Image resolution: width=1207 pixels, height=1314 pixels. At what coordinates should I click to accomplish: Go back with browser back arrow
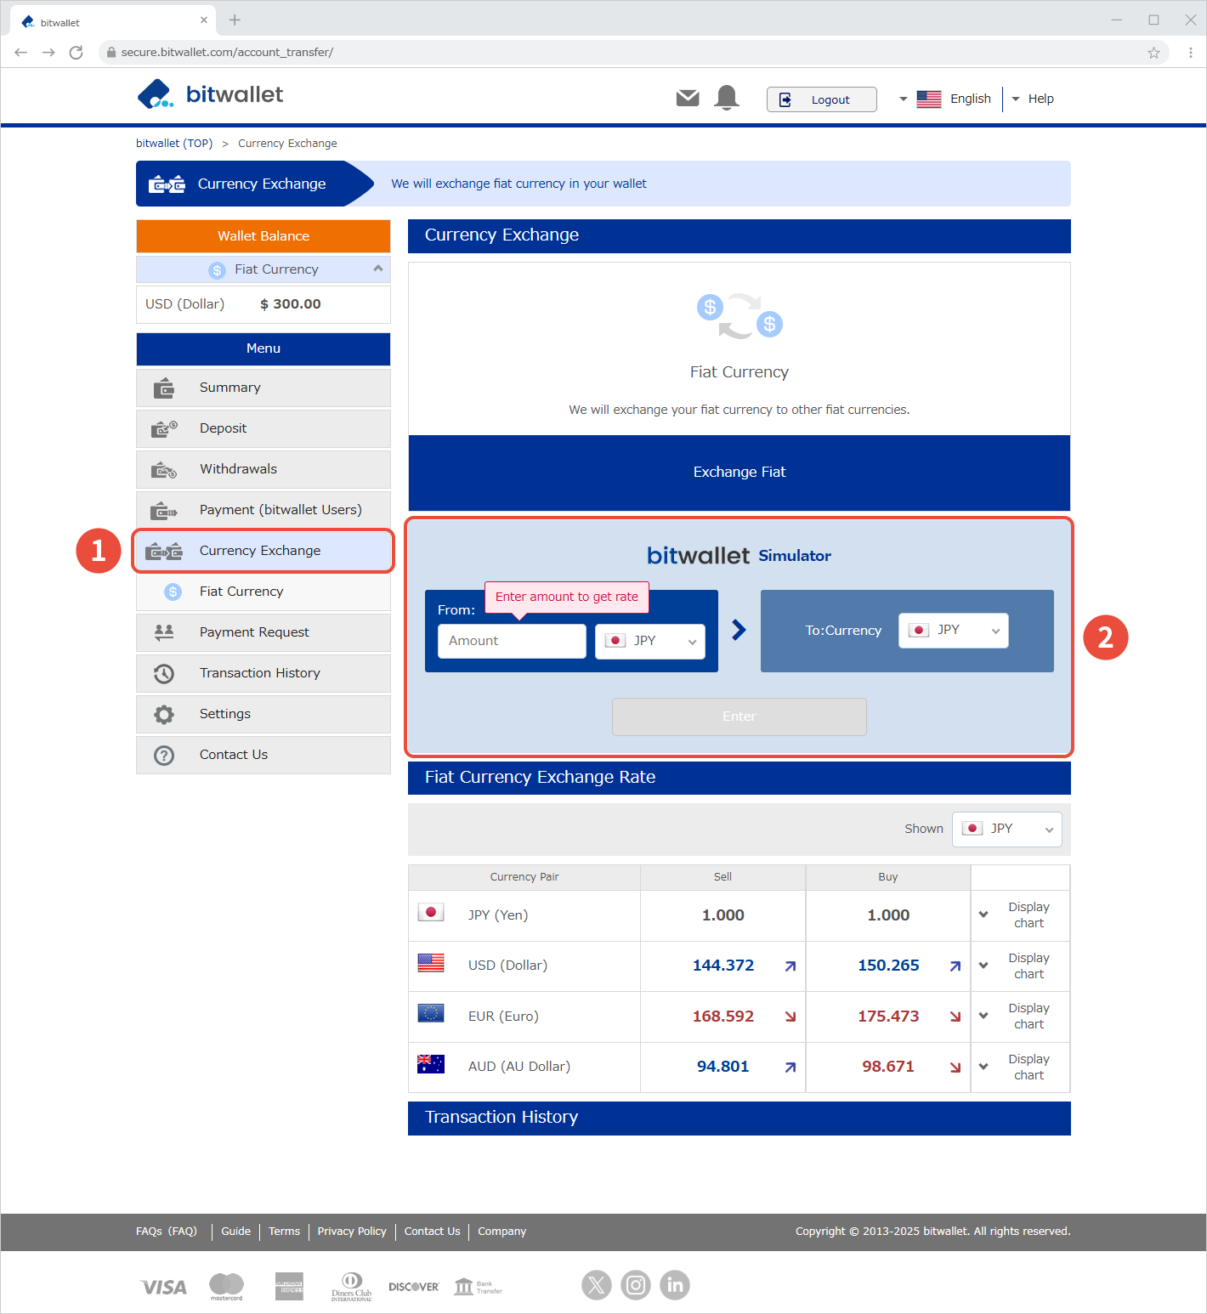pyautogui.click(x=21, y=53)
